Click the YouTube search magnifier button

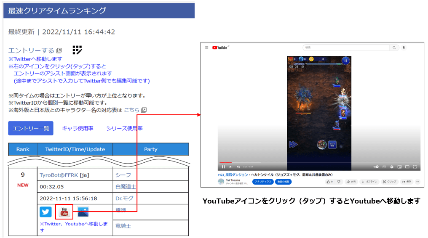click(x=394, y=48)
